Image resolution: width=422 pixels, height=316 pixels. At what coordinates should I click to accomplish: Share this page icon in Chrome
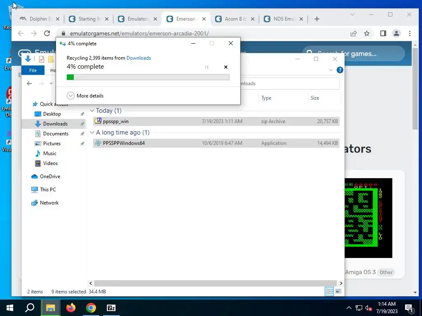pyautogui.click(x=354, y=33)
